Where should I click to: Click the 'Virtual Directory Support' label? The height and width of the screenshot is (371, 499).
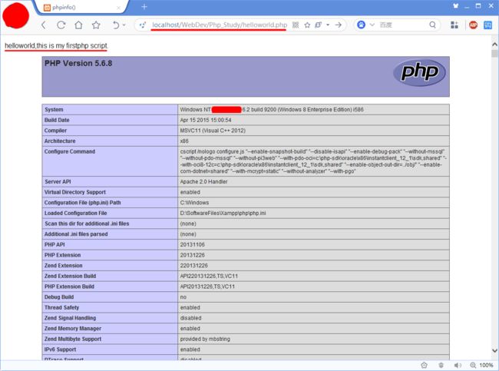75,192
